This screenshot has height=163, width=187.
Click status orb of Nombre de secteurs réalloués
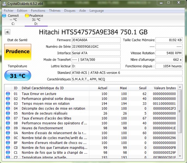click(8, 113)
